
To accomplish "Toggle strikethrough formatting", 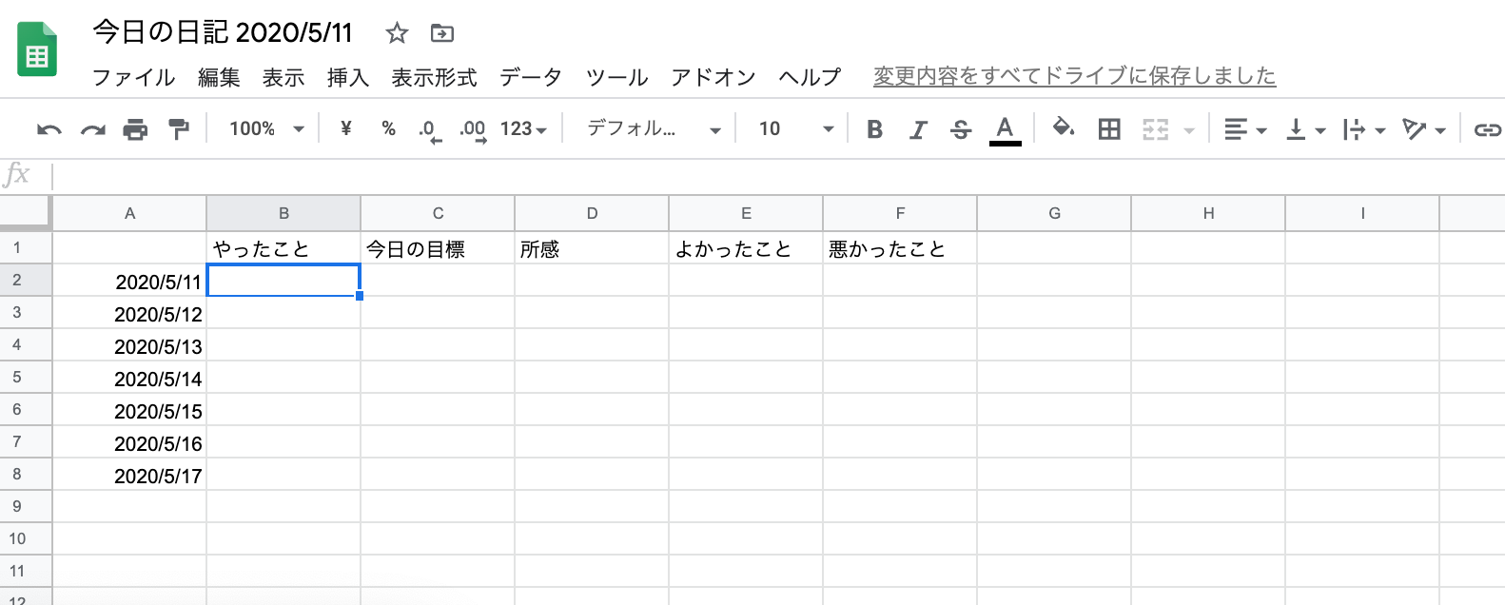I will (x=961, y=129).
